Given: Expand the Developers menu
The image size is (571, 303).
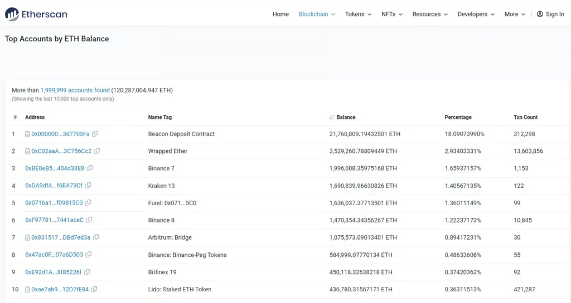Looking at the screenshot, I should (x=476, y=14).
